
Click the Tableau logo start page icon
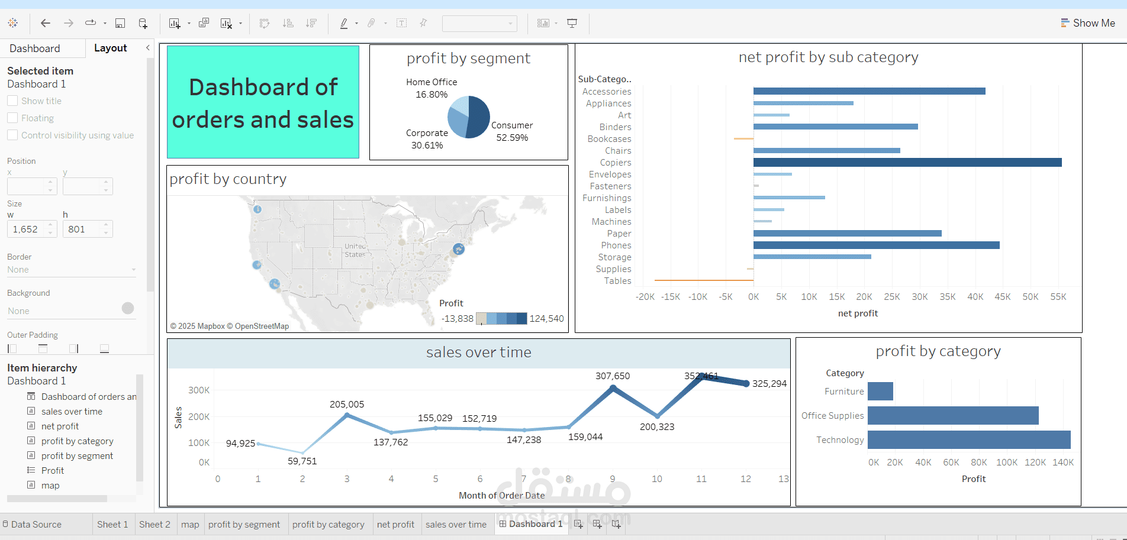pyautogui.click(x=13, y=23)
